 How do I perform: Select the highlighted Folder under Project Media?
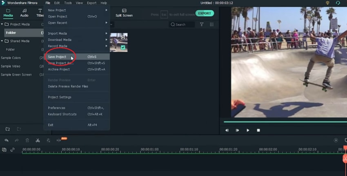24,33
